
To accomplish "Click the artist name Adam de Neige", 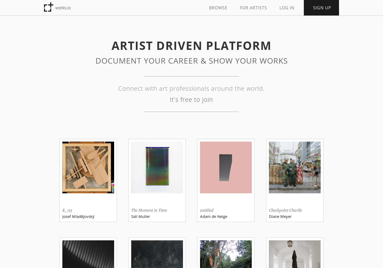I will 213,216.
